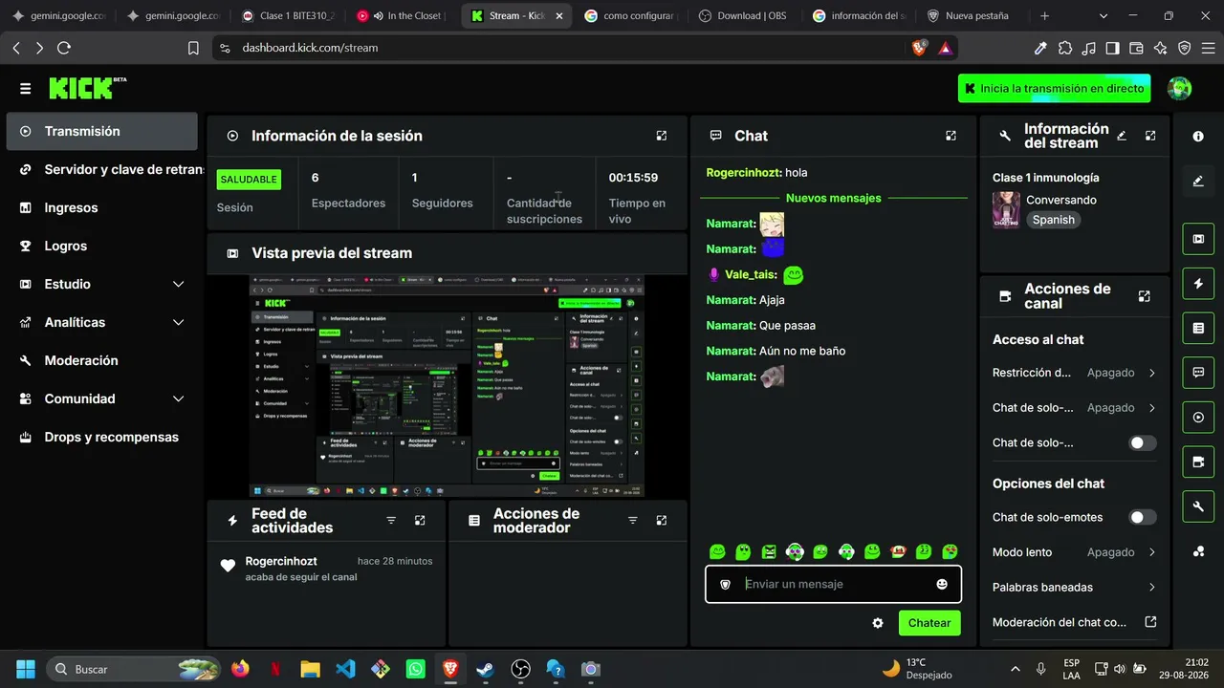
Task: Toggle the stream info wrench widget button
Action: click(x=1198, y=506)
